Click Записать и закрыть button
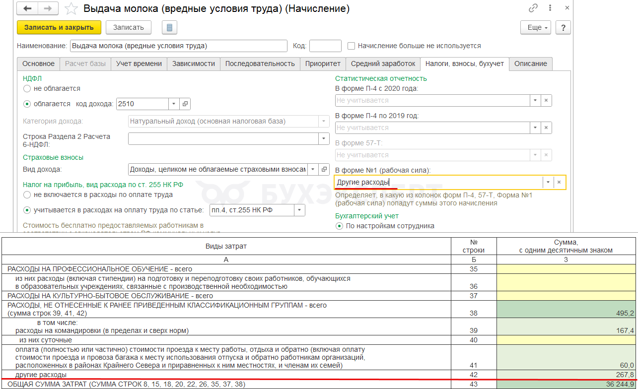Screen dimensions: 638x389 (59, 27)
